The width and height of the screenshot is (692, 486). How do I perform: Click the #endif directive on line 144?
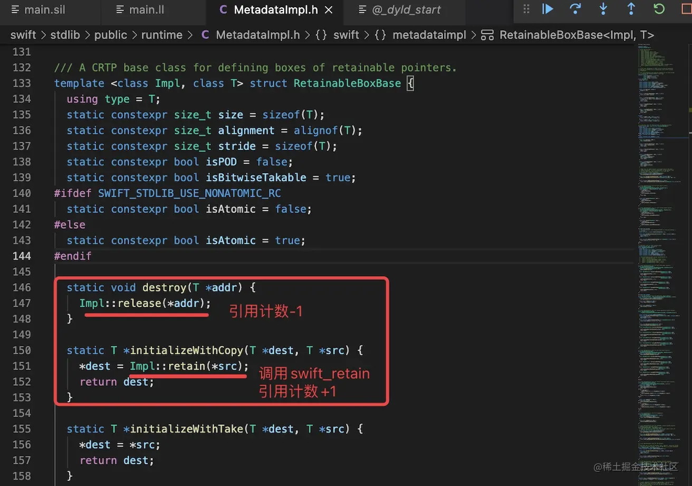tap(73, 256)
